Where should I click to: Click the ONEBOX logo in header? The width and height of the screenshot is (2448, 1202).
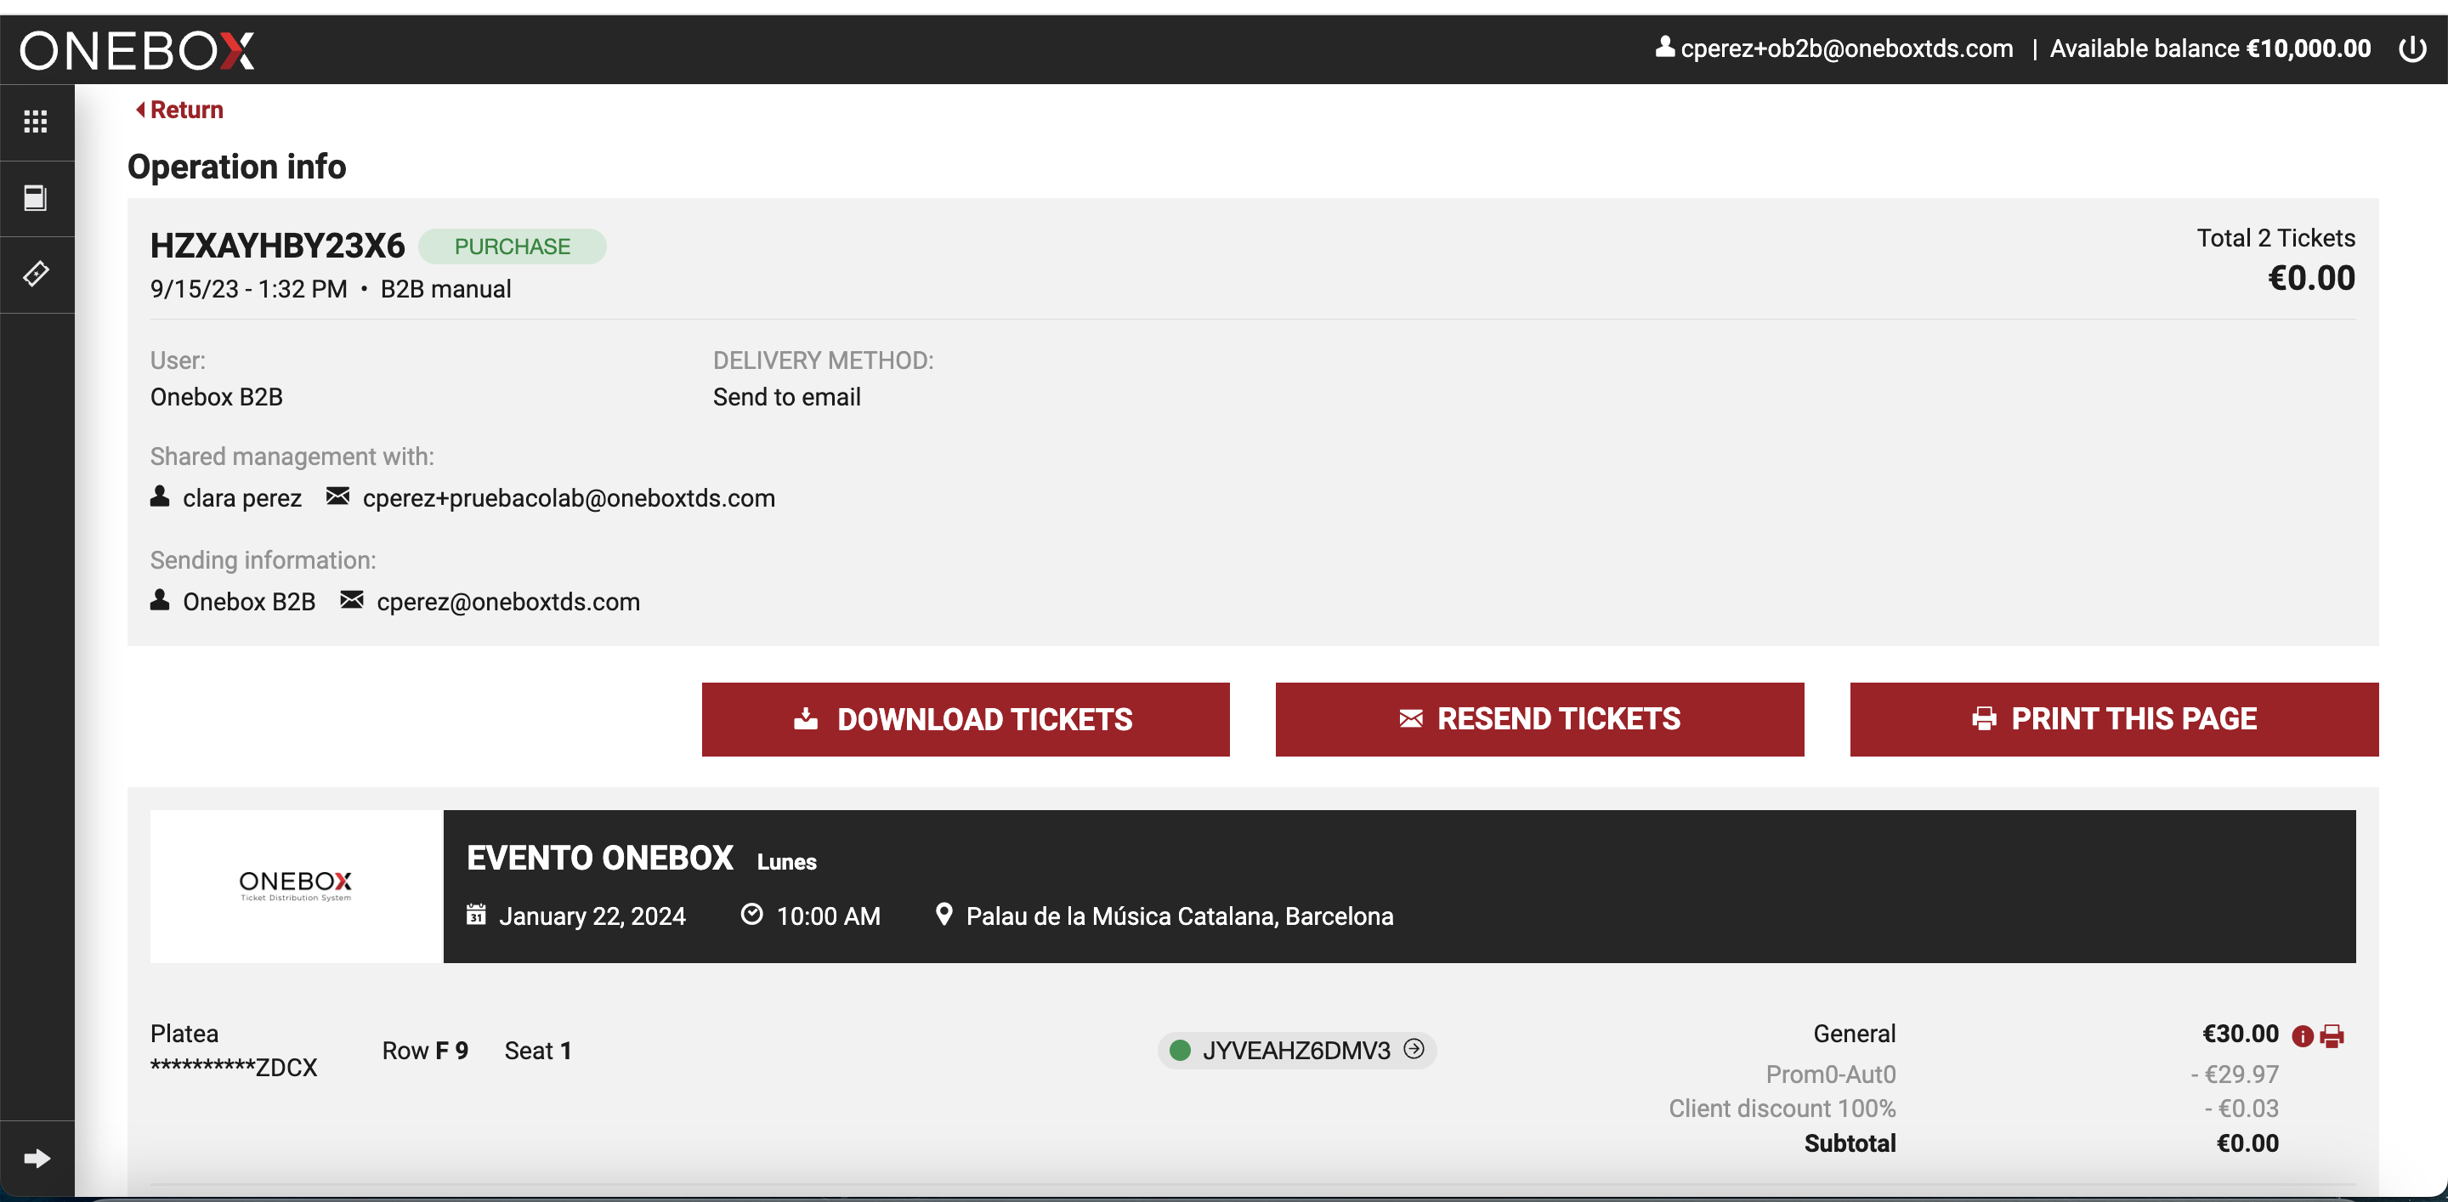coord(138,50)
